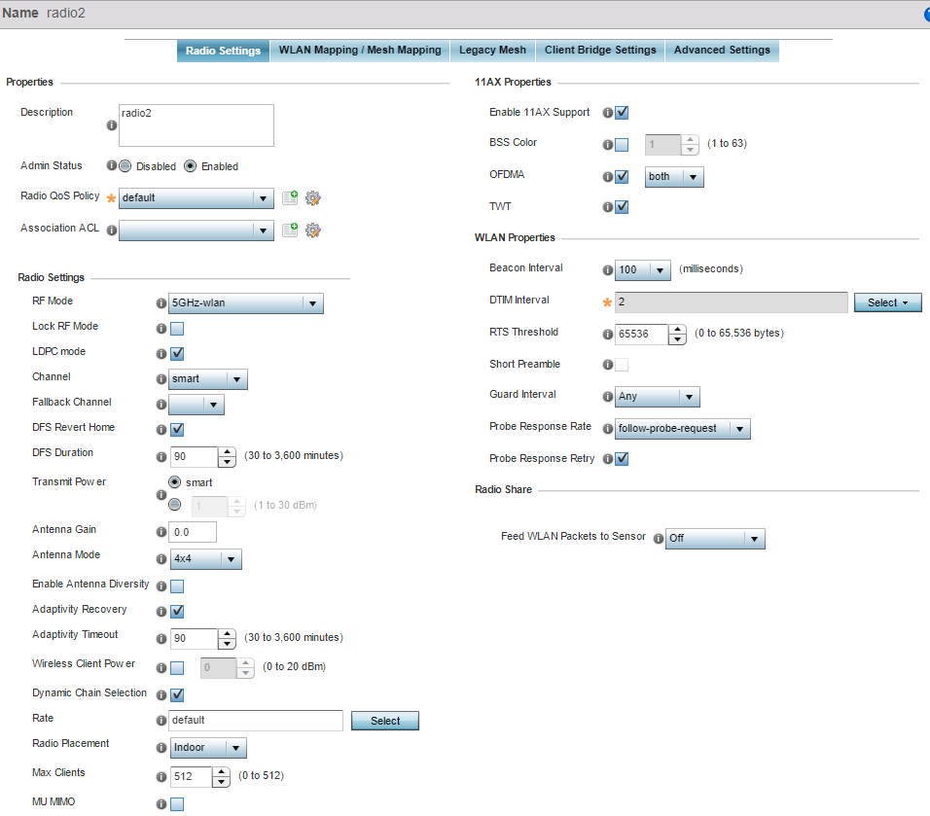930x816 pixels.
Task: Click the Select button for DTIM Interval
Action: click(x=887, y=302)
